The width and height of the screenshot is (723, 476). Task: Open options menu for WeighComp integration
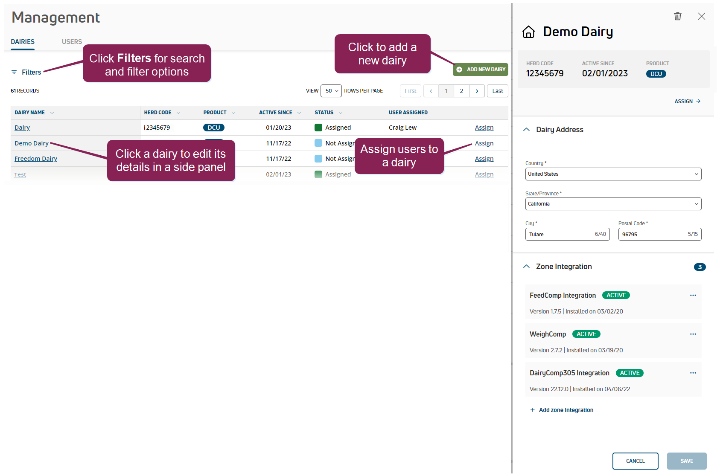pyautogui.click(x=693, y=334)
